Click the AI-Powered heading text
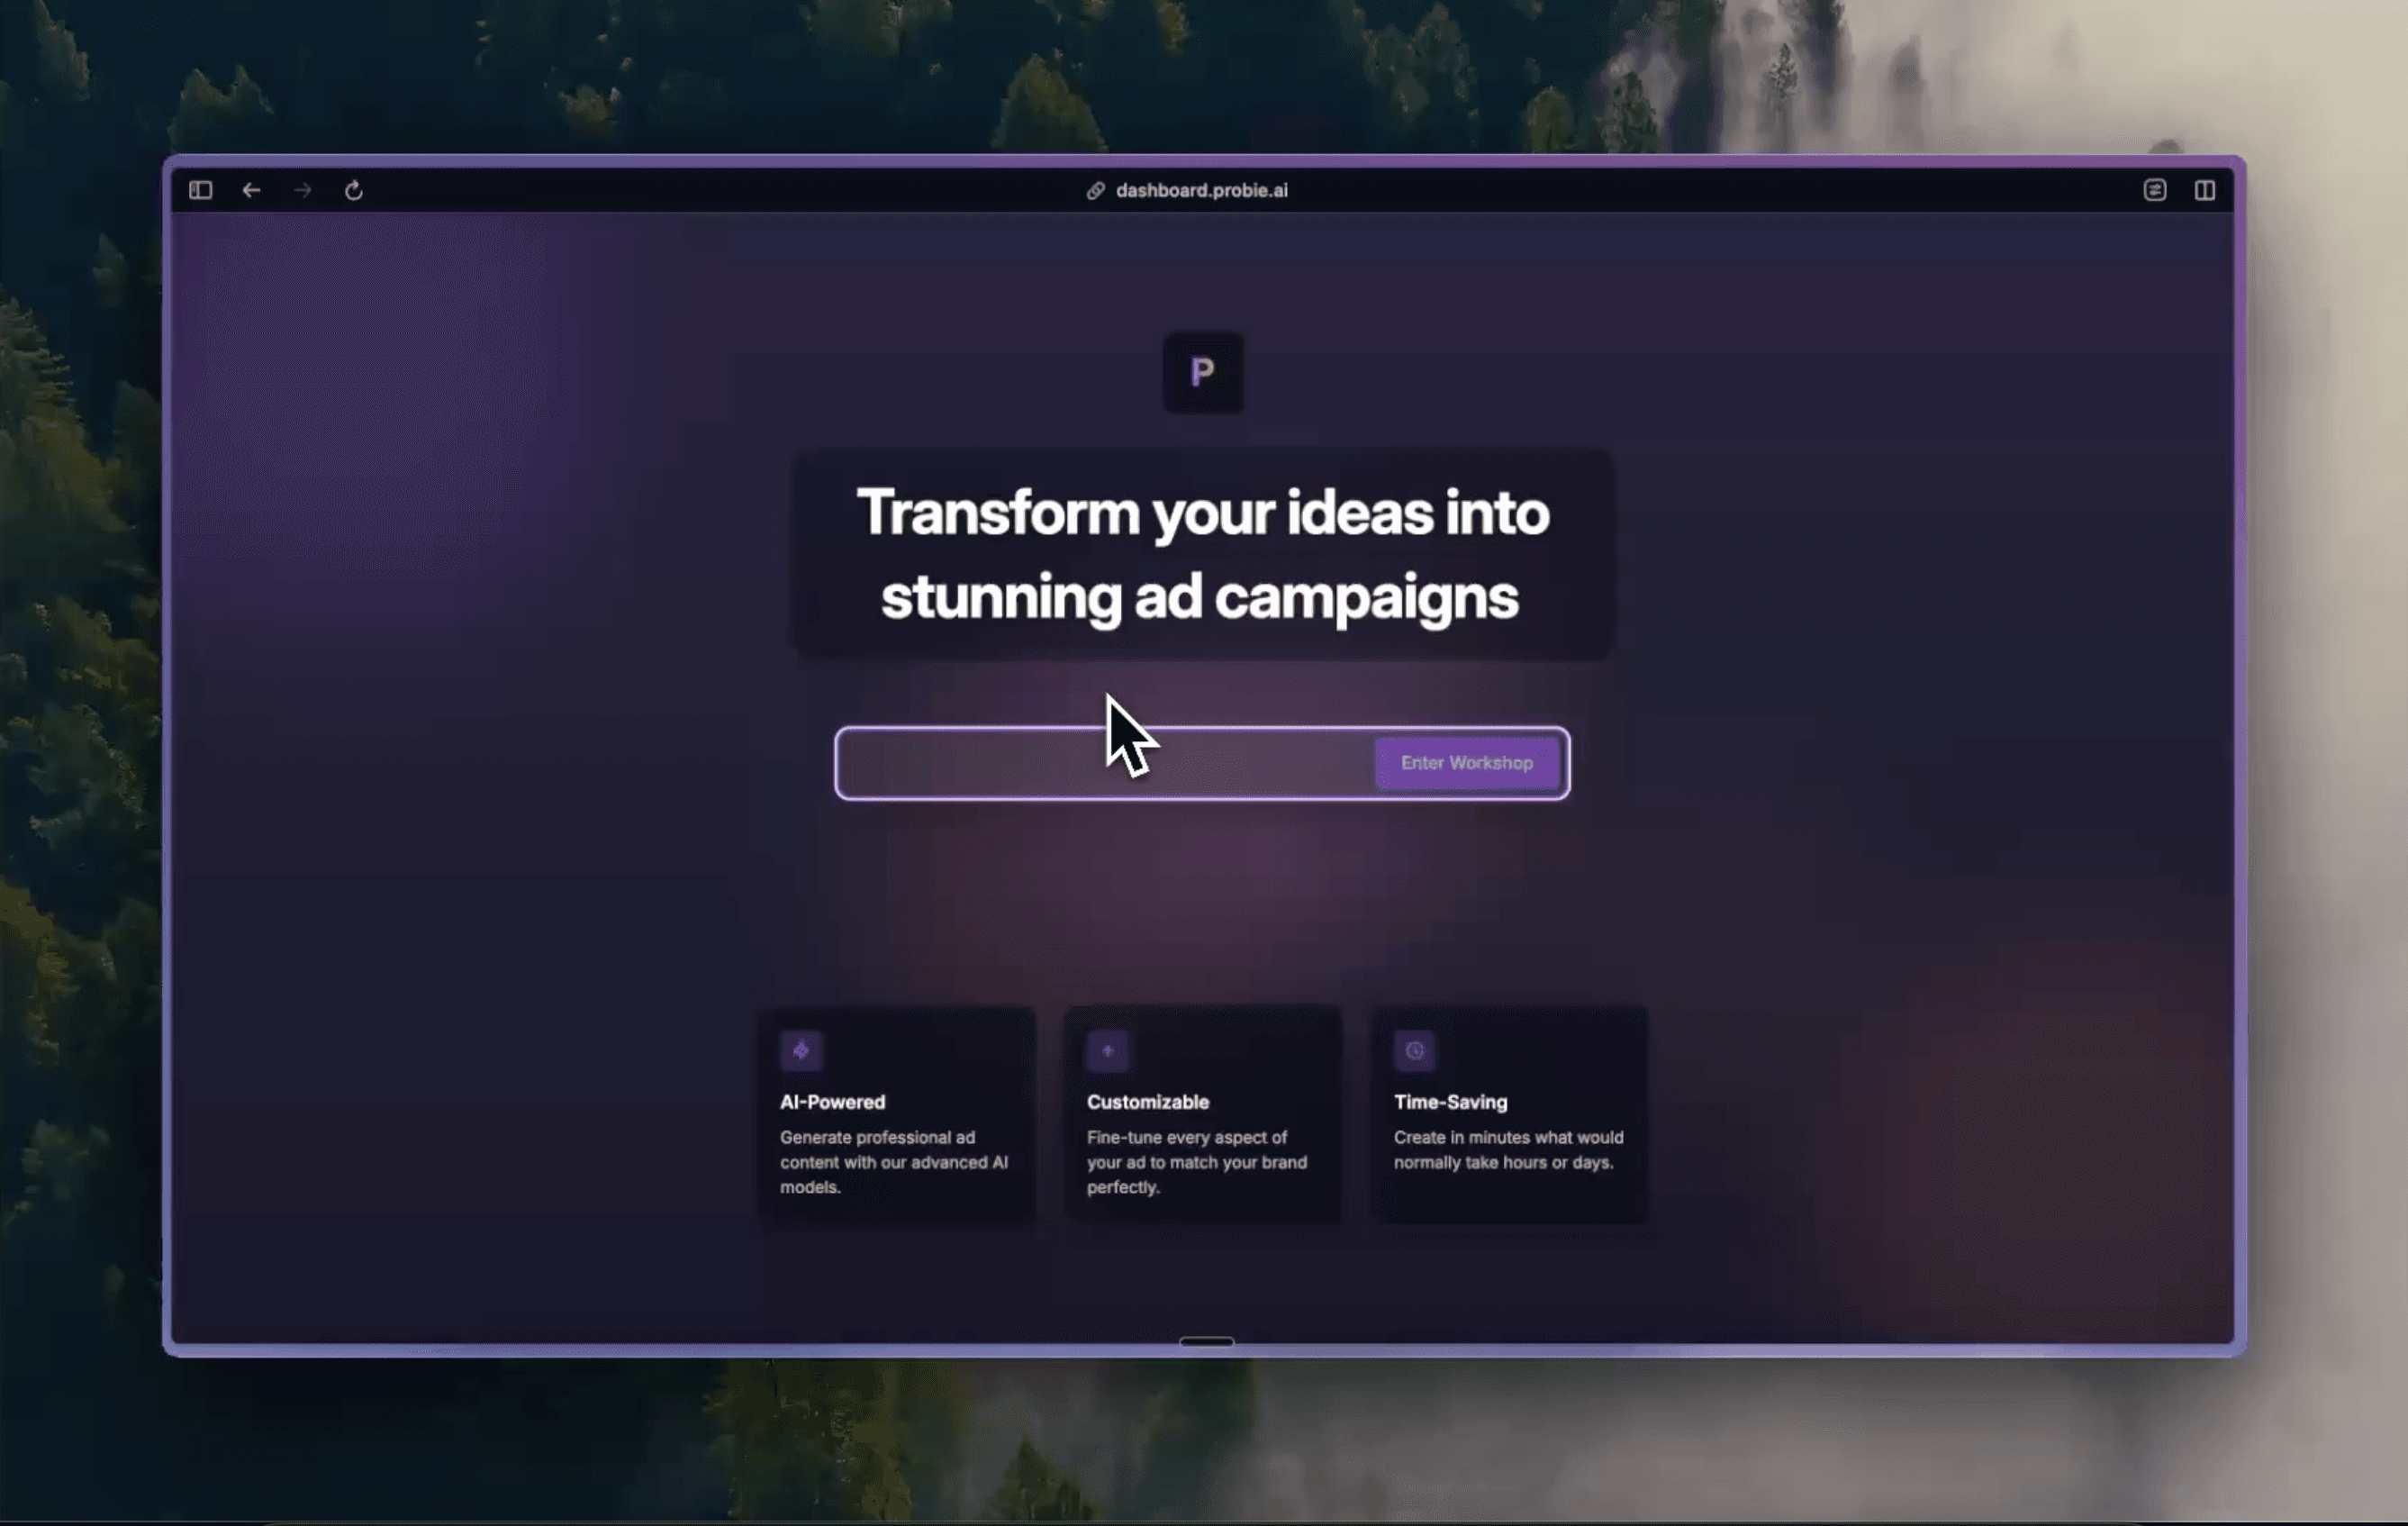2408x1526 pixels. click(x=832, y=1102)
